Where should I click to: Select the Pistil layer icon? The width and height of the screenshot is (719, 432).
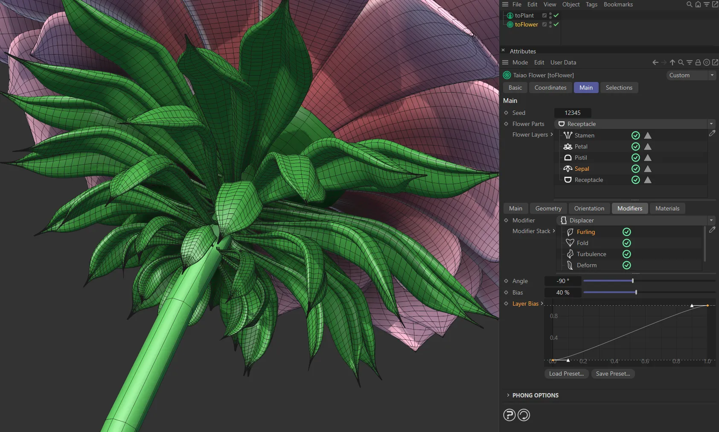(x=568, y=158)
